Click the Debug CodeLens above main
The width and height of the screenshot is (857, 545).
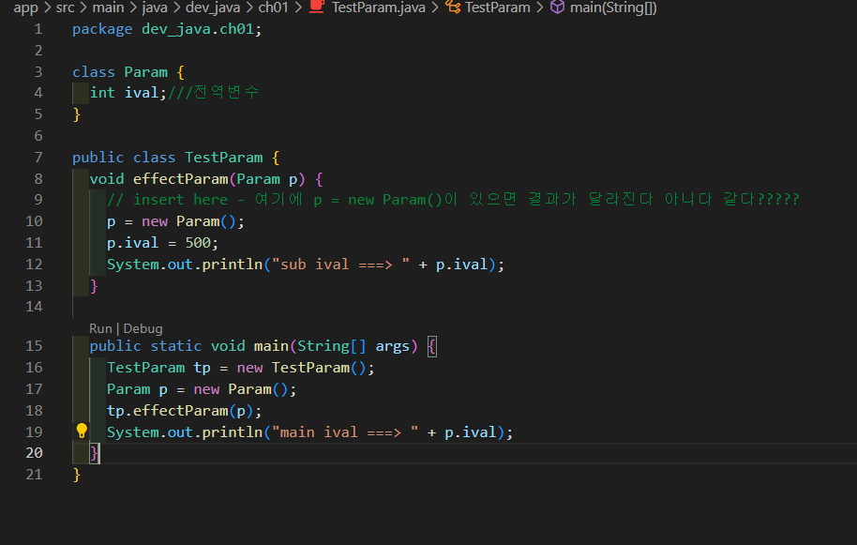[x=143, y=328]
